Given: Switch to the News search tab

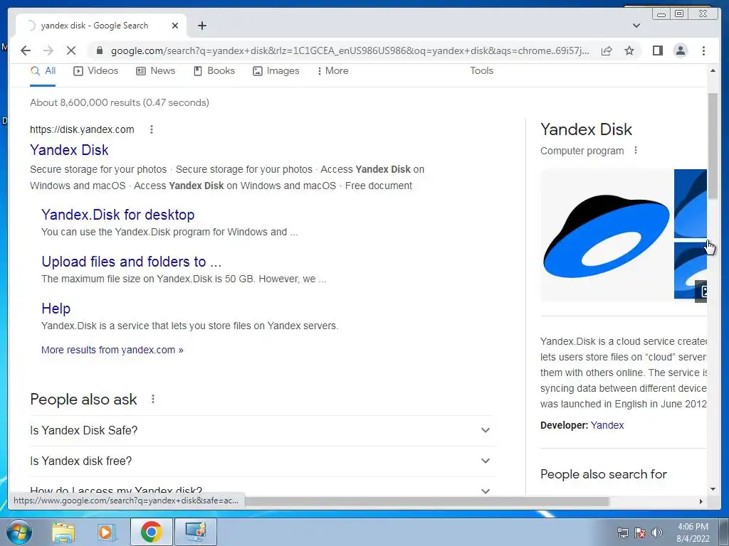Looking at the screenshot, I should pyautogui.click(x=155, y=71).
